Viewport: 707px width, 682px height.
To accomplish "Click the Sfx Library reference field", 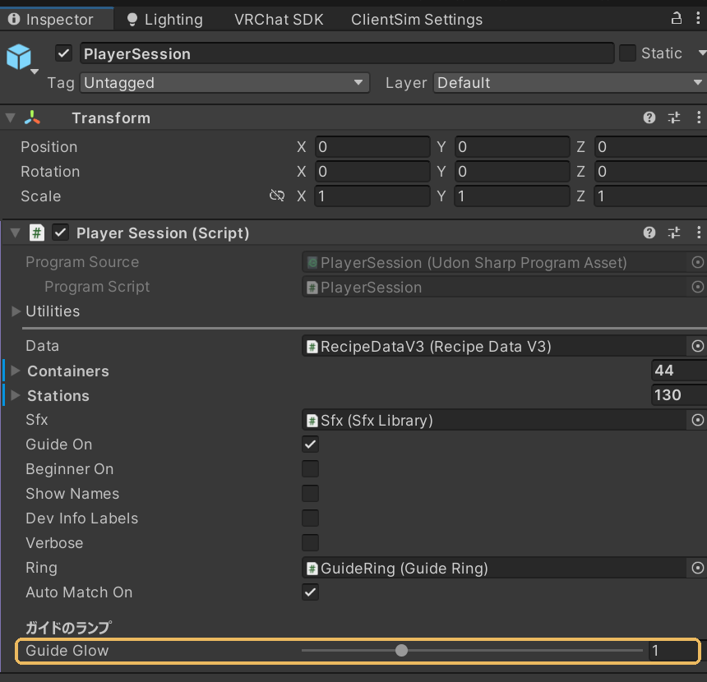I will point(494,420).
